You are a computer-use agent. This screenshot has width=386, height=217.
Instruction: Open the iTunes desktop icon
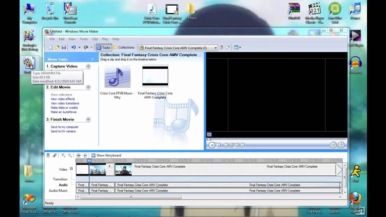(x=355, y=11)
